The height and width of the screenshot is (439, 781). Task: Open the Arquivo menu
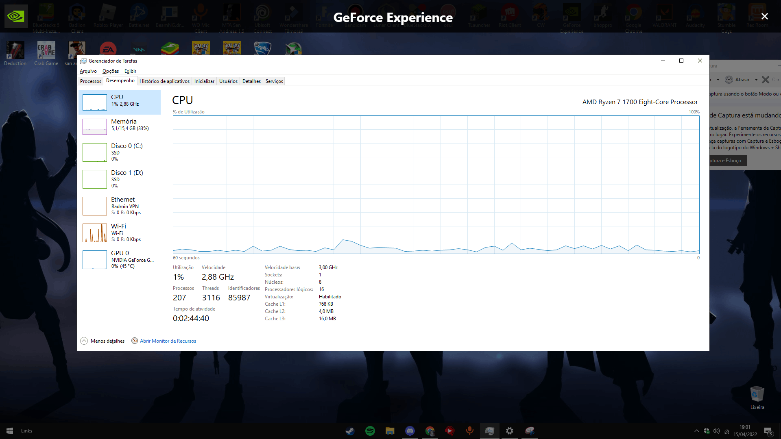click(88, 71)
